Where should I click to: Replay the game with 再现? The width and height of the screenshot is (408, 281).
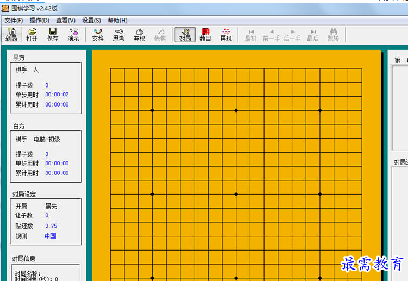[226, 35]
